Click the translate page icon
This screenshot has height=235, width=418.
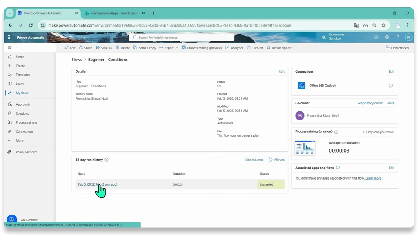pyautogui.click(x=356, y=25)
